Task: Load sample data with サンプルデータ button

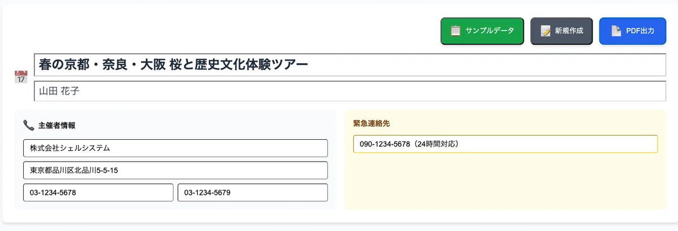Action: 482,31
